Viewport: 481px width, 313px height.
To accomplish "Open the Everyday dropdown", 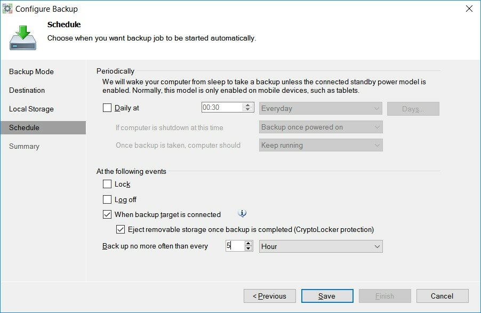I will tap(320, 108).
